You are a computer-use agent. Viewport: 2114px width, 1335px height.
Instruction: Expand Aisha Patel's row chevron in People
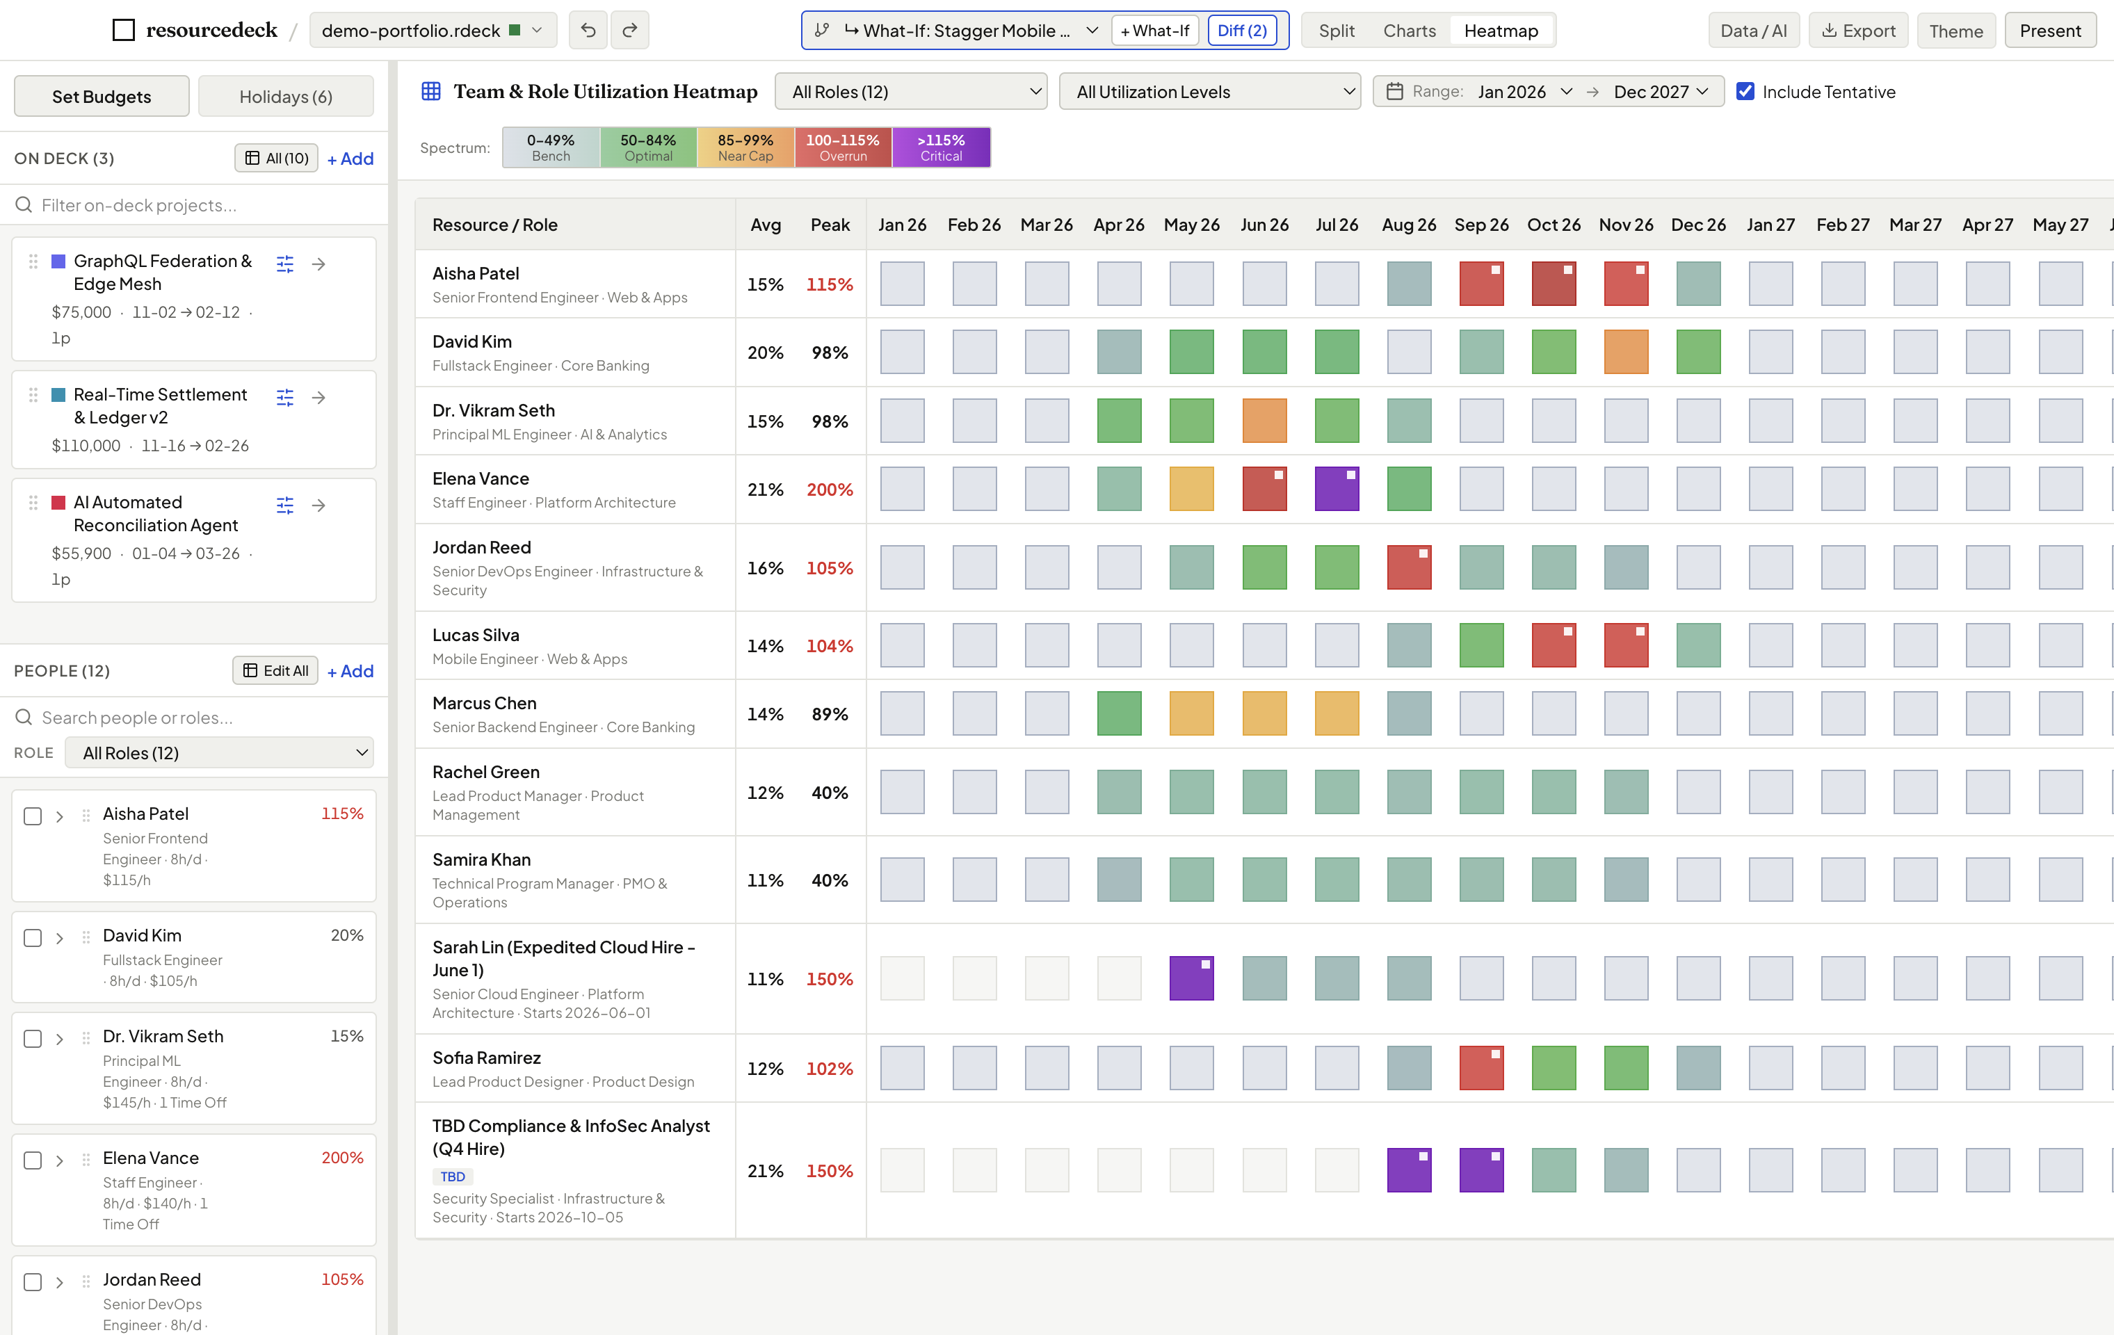(x=60, y=816)
